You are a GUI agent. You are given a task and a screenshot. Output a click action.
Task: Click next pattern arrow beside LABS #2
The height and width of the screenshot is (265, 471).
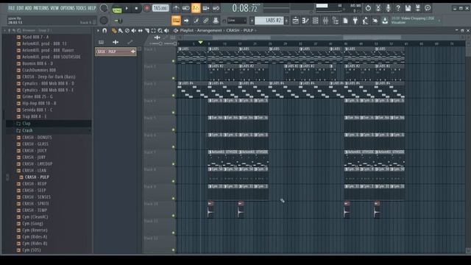coord(286,21)
